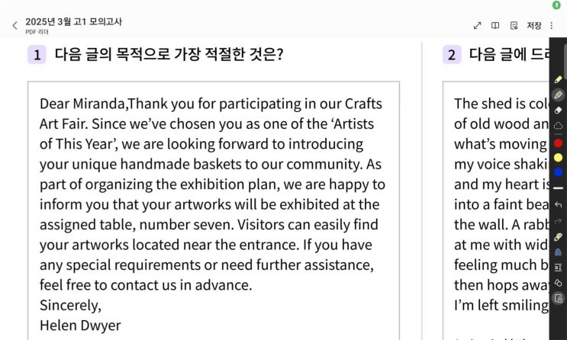The height and width of the screenshot is (340, 567).
Task: Open the three-dot more options menu
Action: 552,26
